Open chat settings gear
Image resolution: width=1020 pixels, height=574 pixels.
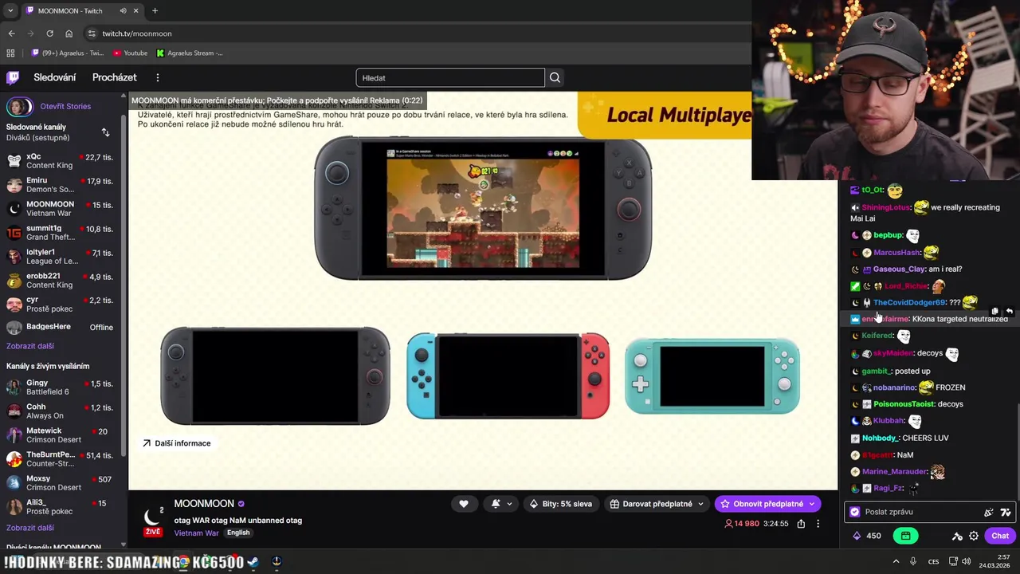tap(974, 536)
